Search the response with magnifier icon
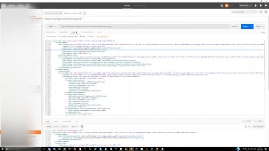The height and width of the screenshot is (151, 269). click(x=249, y=127)
